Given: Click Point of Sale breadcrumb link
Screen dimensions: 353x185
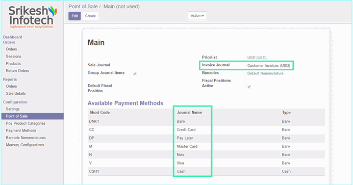Looking at the screenshot, I should [x=83, y=7].
